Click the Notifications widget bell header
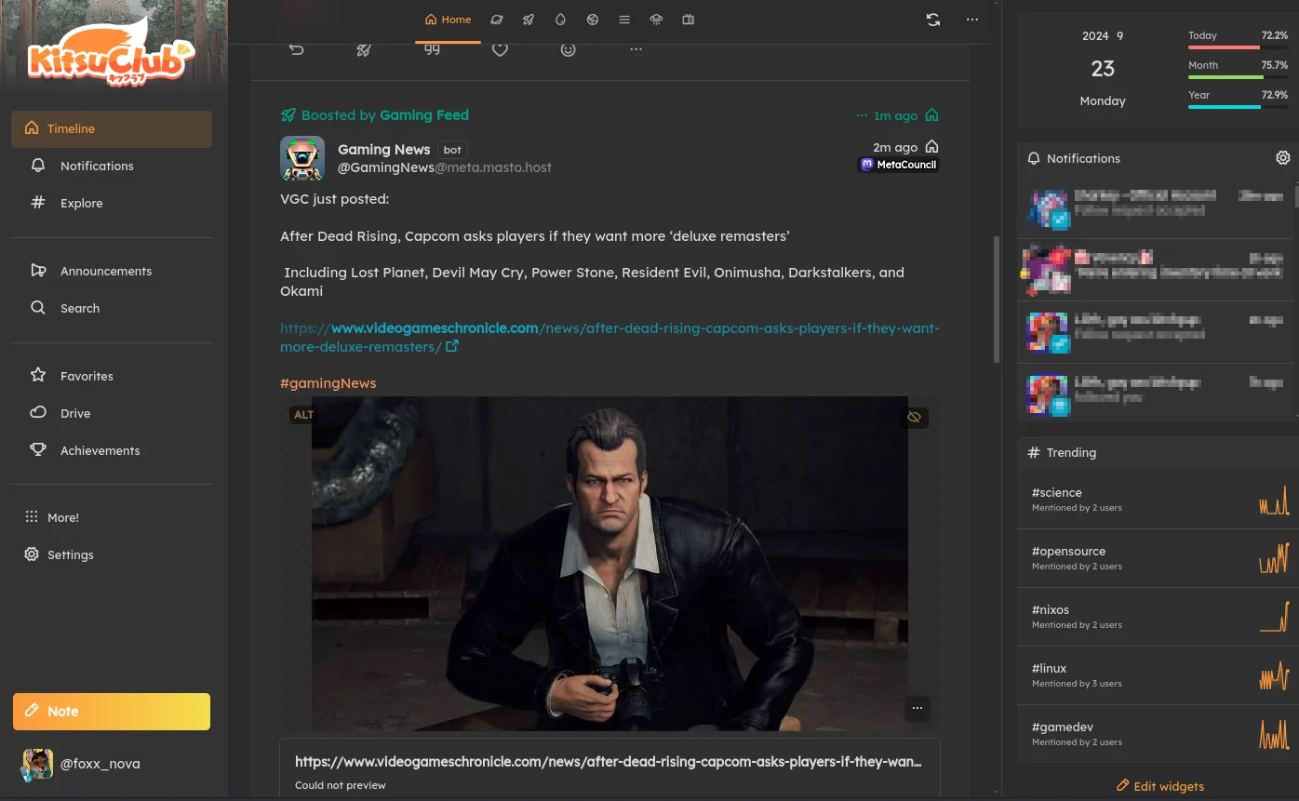Viewport: 1299px width, 801px height. [1073, 159]
